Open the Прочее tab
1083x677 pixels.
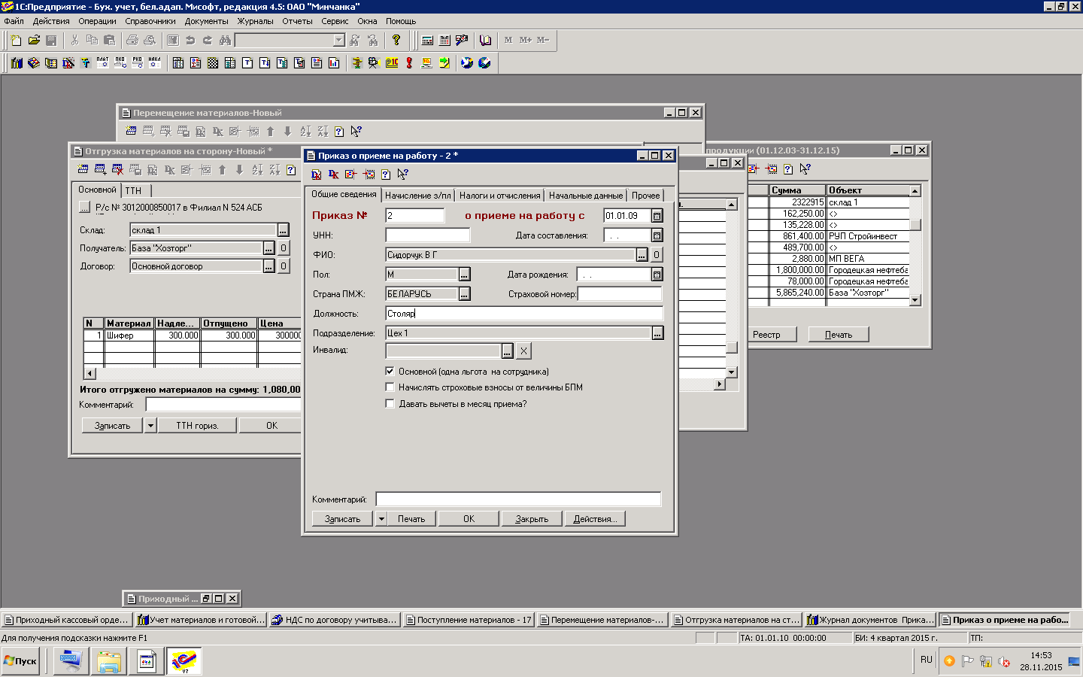[x=646, y=196]
